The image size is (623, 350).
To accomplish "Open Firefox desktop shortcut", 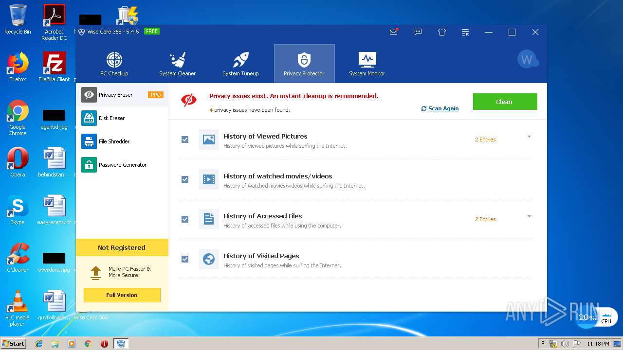I will pos(18,67).
